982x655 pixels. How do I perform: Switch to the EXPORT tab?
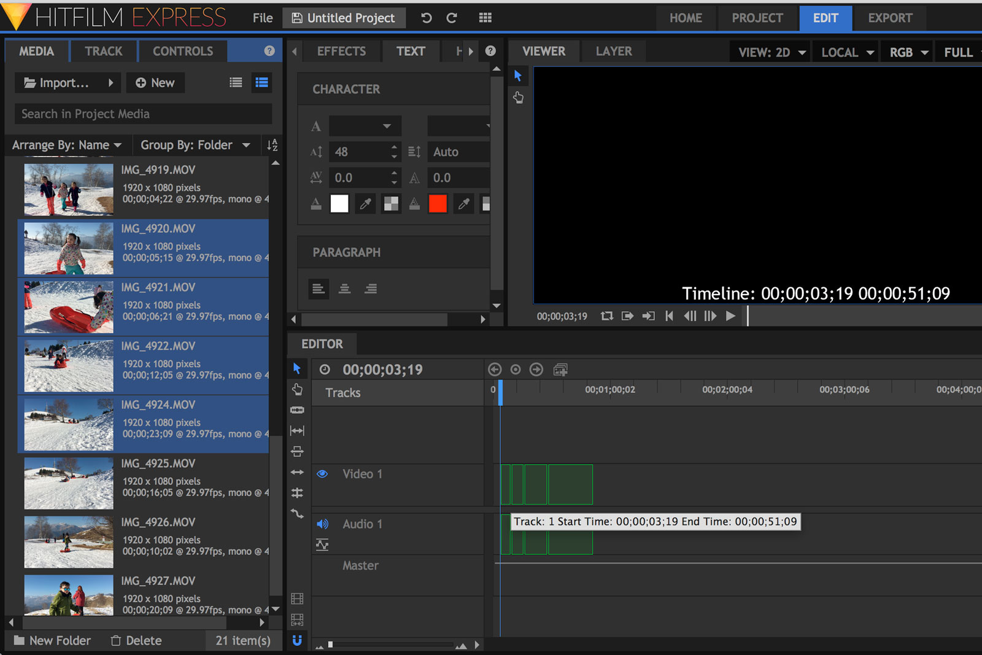[889, 18]
